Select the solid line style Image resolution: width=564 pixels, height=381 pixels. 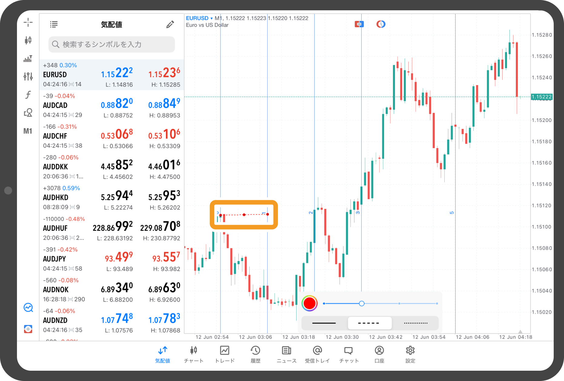[x=324, y=323]
